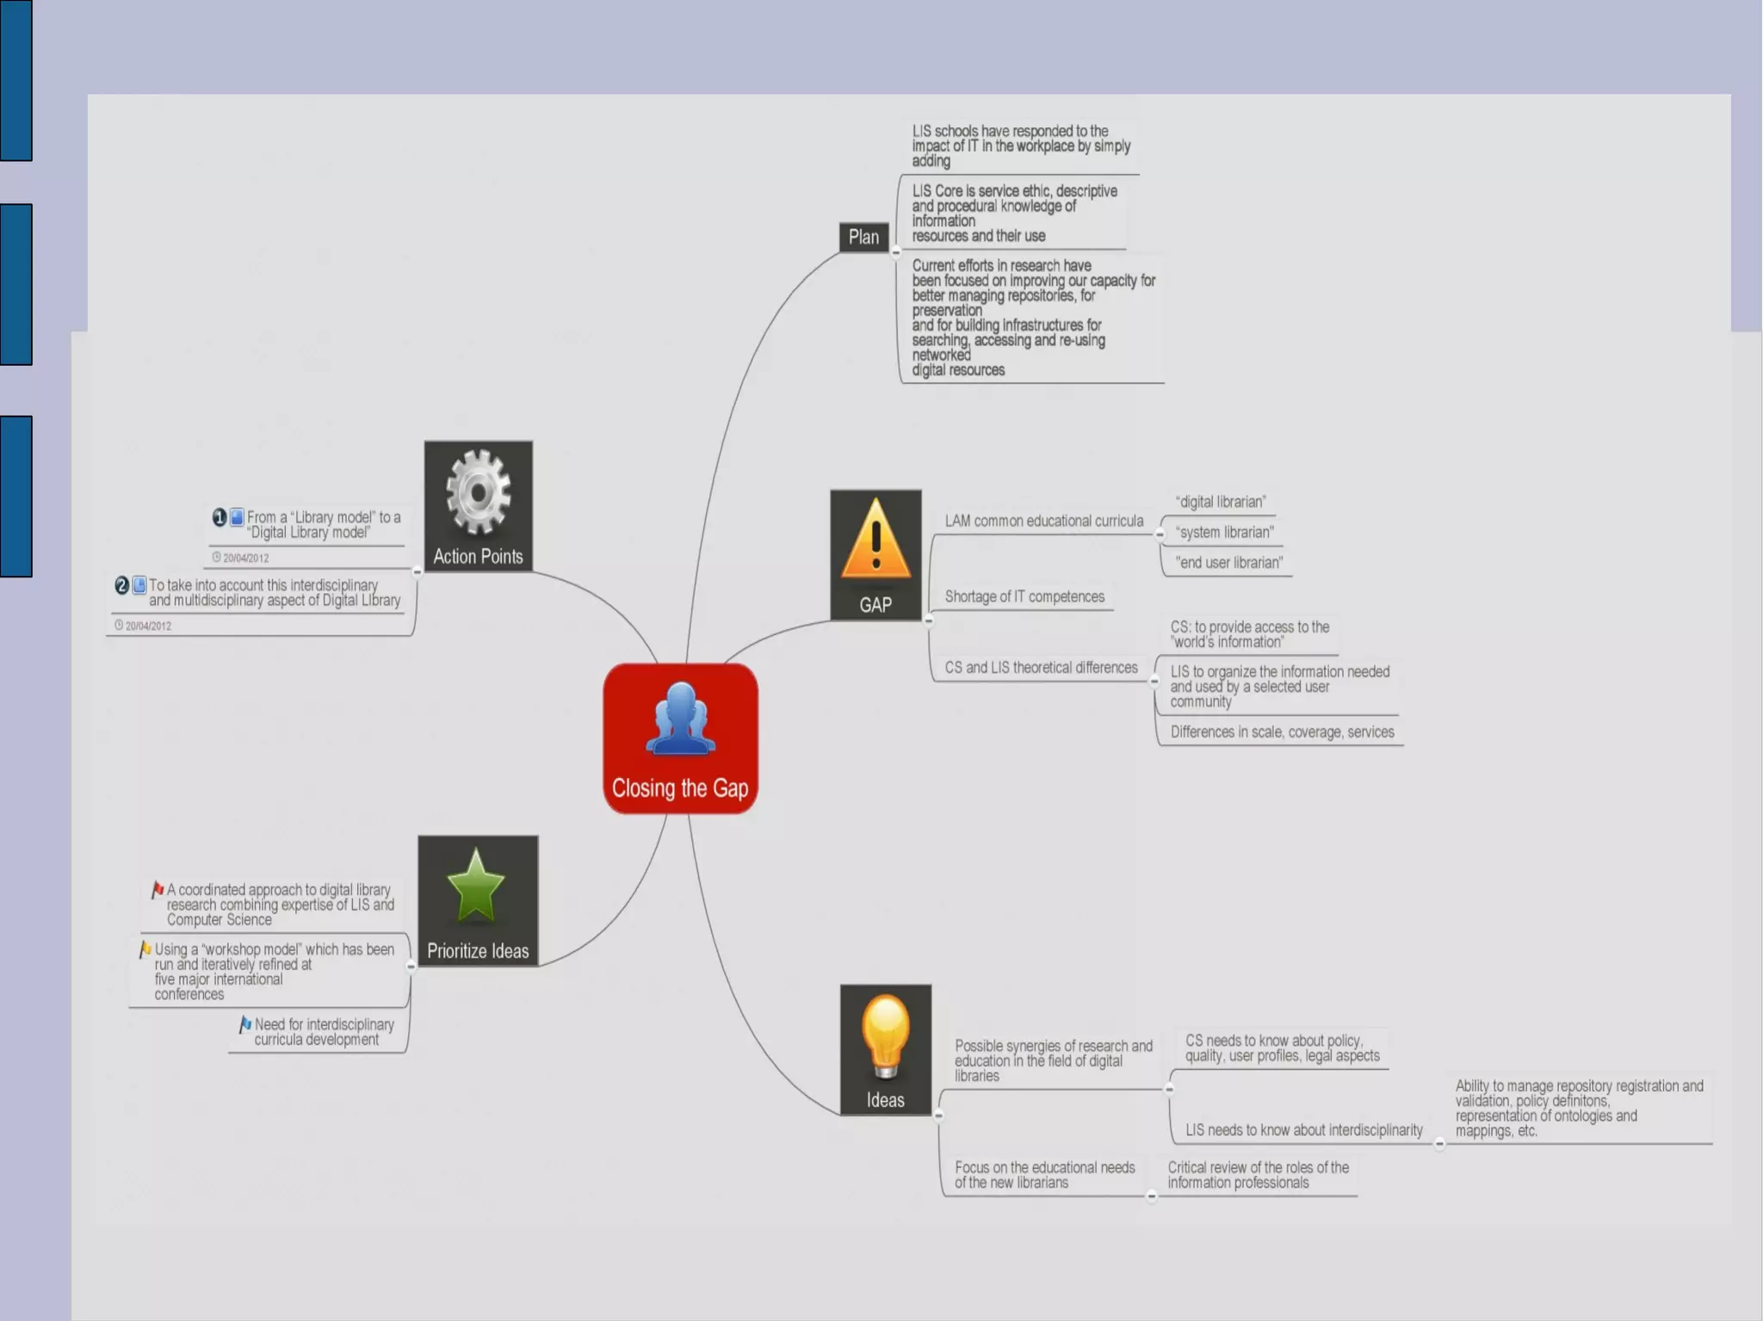
Task: Collapse the Plan branch
Action: (x=896, y=252)
